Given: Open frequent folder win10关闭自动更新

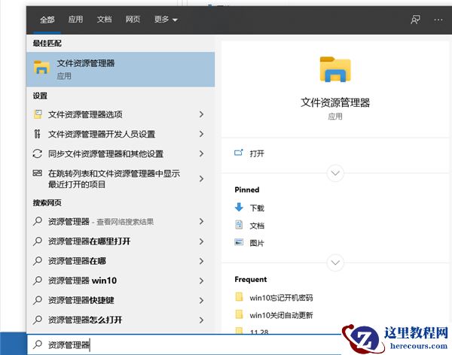Looking at the screenshot, I should [281, 315].
